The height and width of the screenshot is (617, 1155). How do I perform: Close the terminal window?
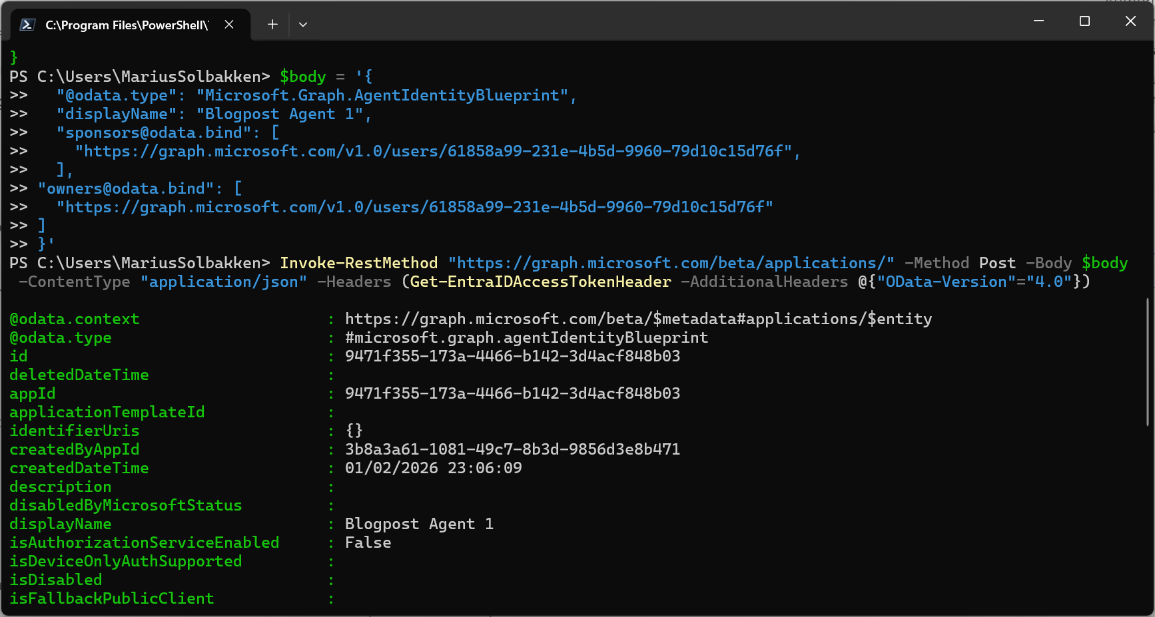click(x=1130, y=21)
